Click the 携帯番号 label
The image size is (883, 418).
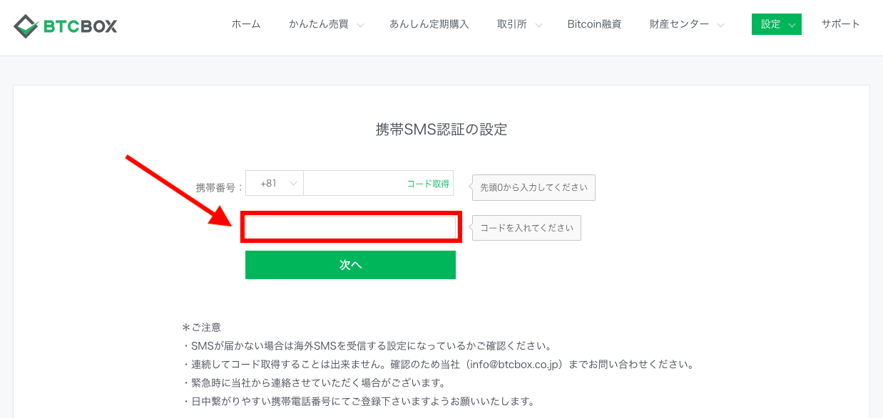click(219, 188)
